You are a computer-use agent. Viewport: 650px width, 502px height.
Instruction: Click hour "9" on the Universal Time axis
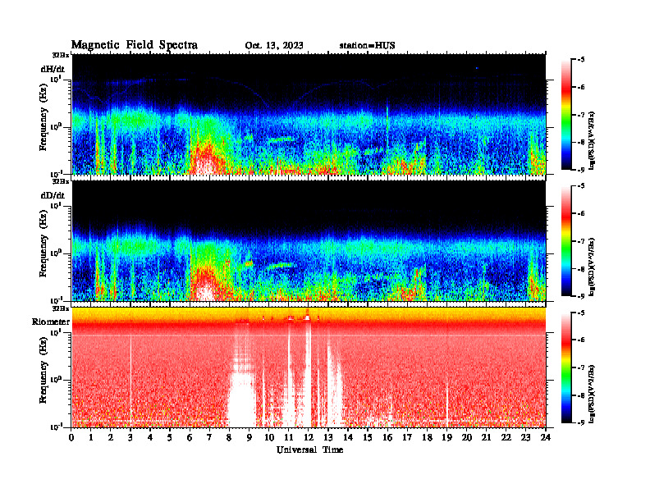249,438
